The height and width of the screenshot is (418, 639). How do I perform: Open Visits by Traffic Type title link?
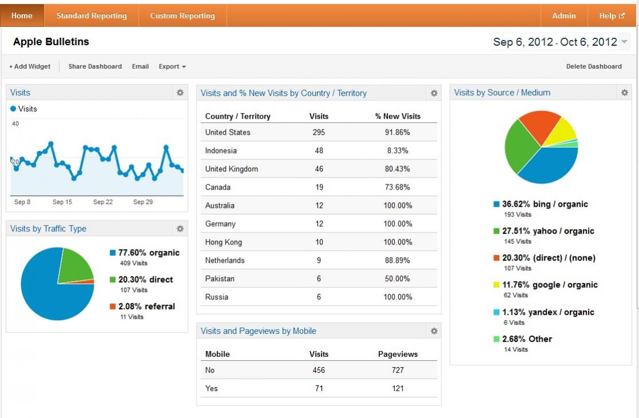point(48,228)
